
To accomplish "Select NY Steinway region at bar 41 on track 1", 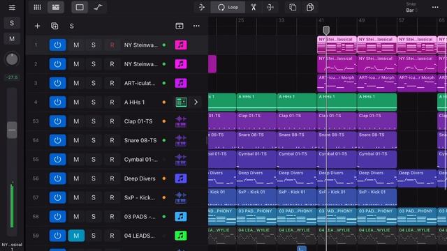I will [x=337, y=45].
